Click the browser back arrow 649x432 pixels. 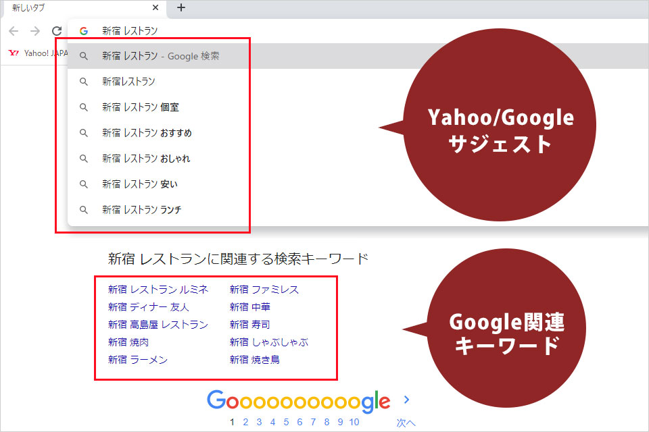(x=14, y=31)
